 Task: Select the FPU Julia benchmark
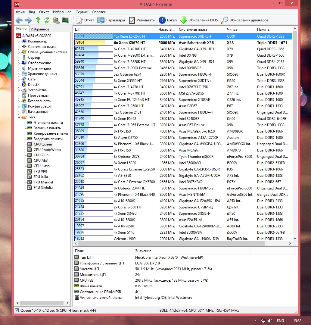[x=41, y=177]
